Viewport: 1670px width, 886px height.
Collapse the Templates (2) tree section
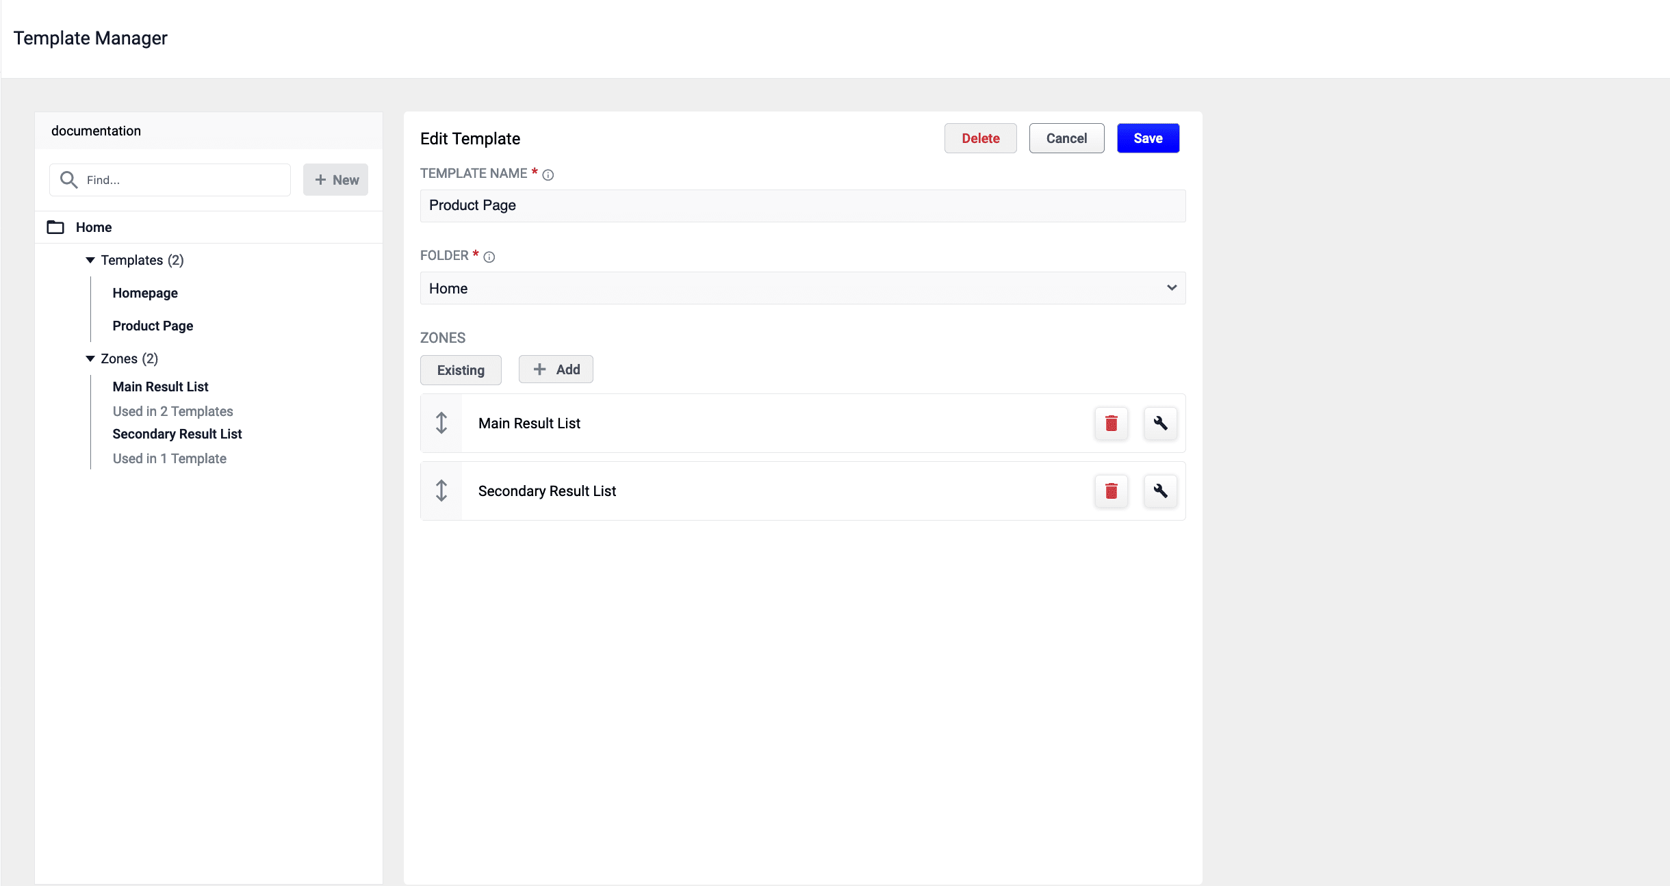(90, 260)
